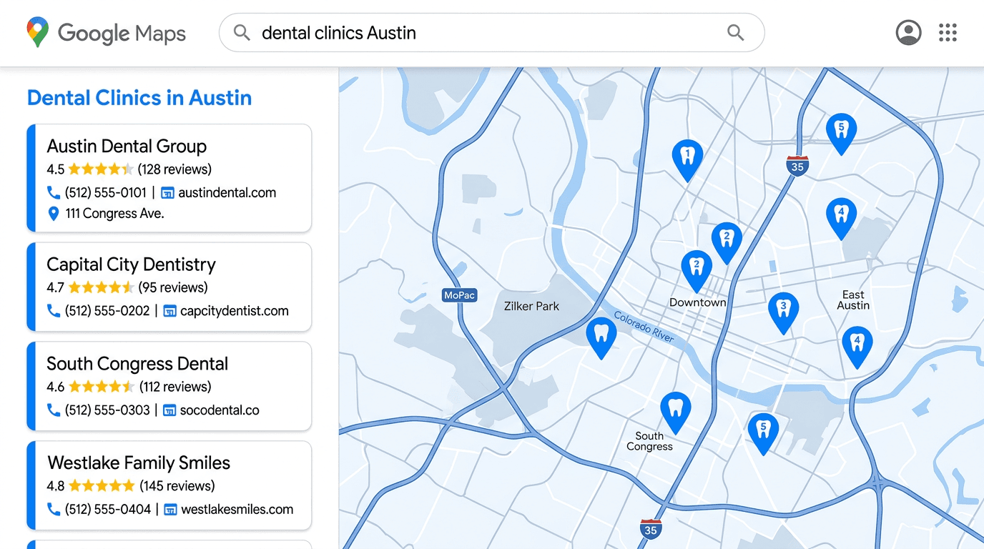Select pin 5 beside the South Congress label
This screenshot has height=549, width=984.
point(763,434)
